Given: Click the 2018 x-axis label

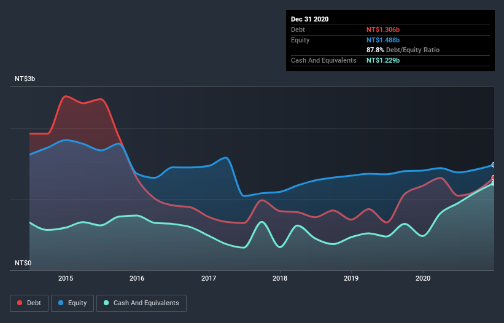Looking at the screenshot, I should click(x=280, y=278).
